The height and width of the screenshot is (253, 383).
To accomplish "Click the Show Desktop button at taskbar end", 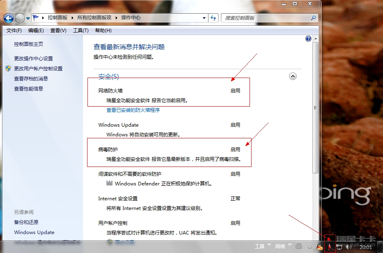I will (380, 247).
